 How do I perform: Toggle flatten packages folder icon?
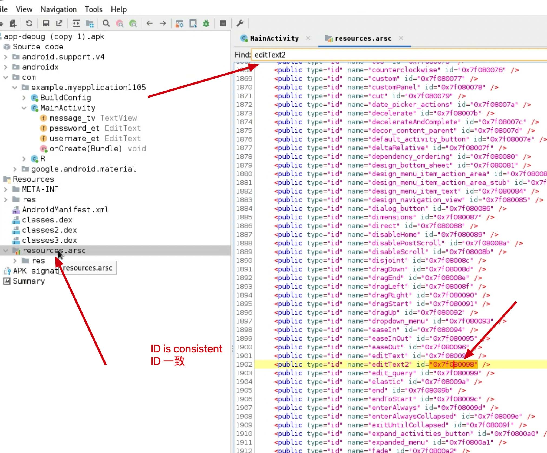(x=90, y=24)
